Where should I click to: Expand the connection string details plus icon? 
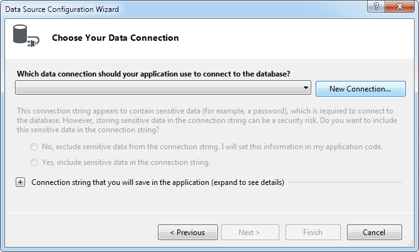point(20,182)
